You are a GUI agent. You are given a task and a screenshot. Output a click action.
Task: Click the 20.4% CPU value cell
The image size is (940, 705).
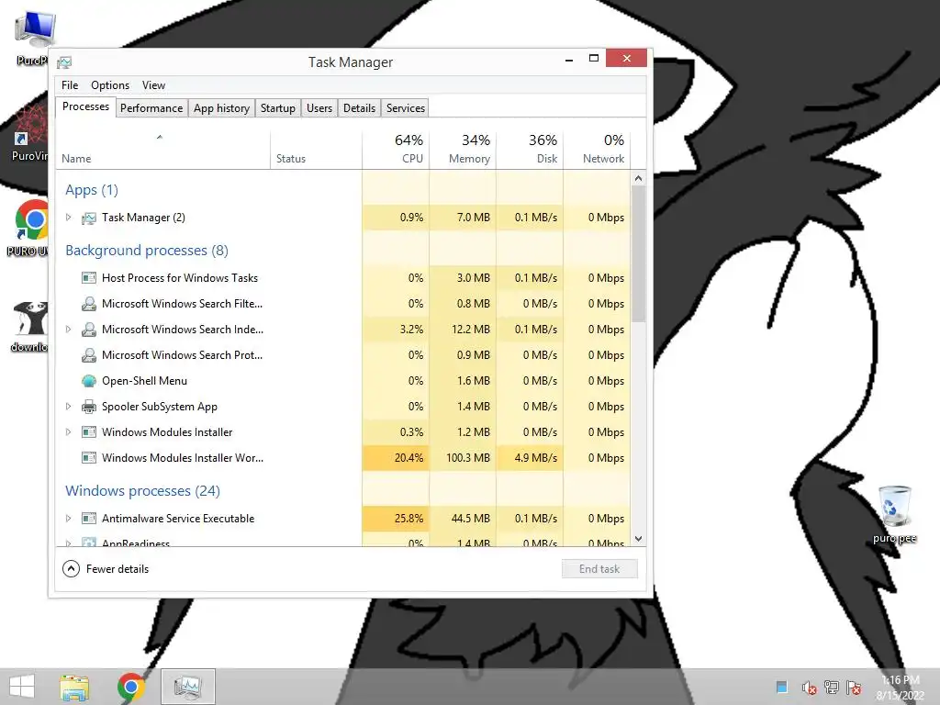(x=396, y=458)
